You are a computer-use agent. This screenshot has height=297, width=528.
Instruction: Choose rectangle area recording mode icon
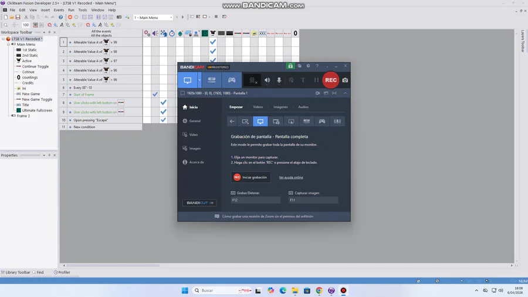pyautogui.click(x=245, y=122)
